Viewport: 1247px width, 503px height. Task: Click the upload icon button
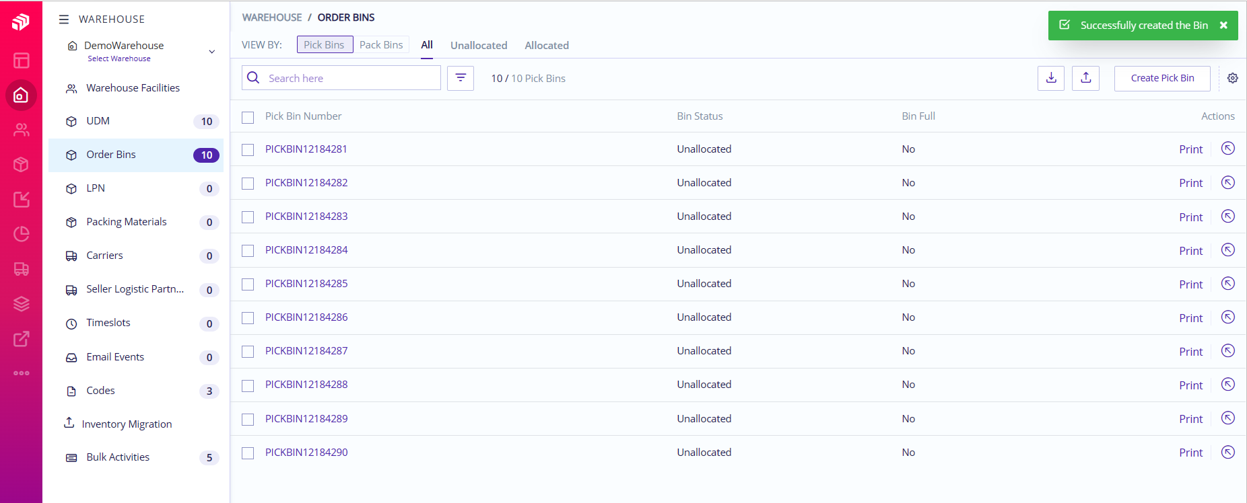pos(1086,78)
